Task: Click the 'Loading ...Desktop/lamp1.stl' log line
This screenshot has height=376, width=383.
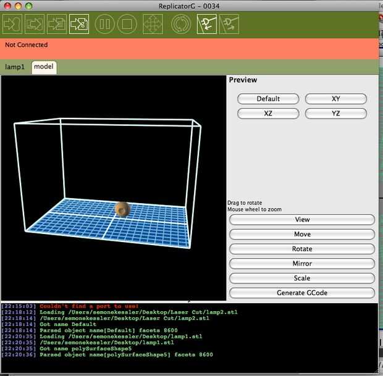Action: point(121,336)
